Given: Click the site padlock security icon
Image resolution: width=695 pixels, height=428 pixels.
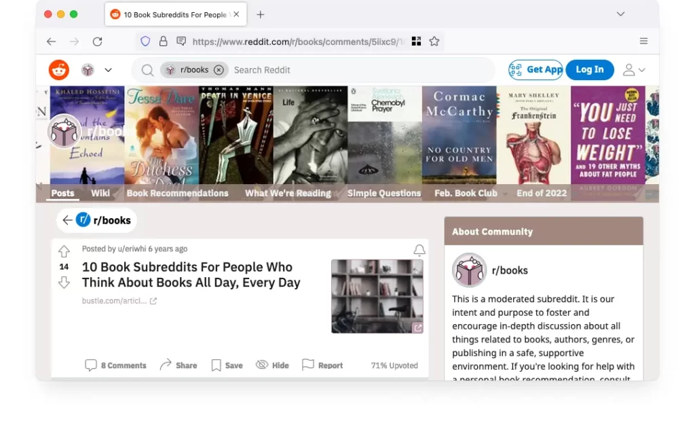Looking at the screenshot, I should [x=163, y=41].
